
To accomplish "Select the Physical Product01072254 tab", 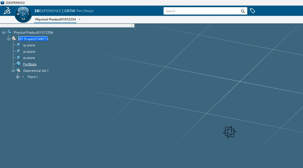I will pos(55,19).
